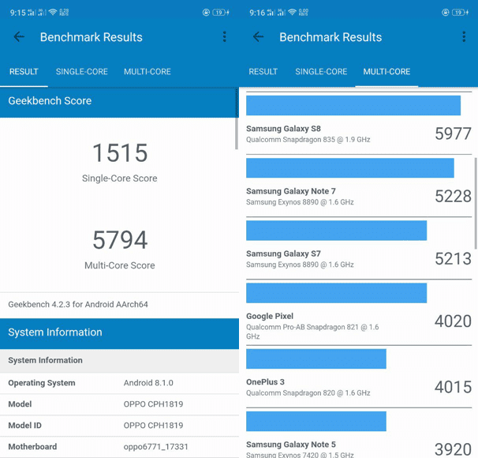The image size is (478, 458).
Task: Tap scrollbar on right multi-core list
Action: [x=476, y=203]
